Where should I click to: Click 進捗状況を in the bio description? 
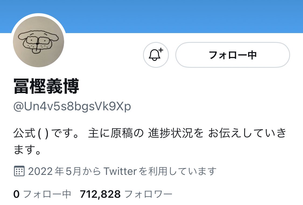tap(176, 133)
